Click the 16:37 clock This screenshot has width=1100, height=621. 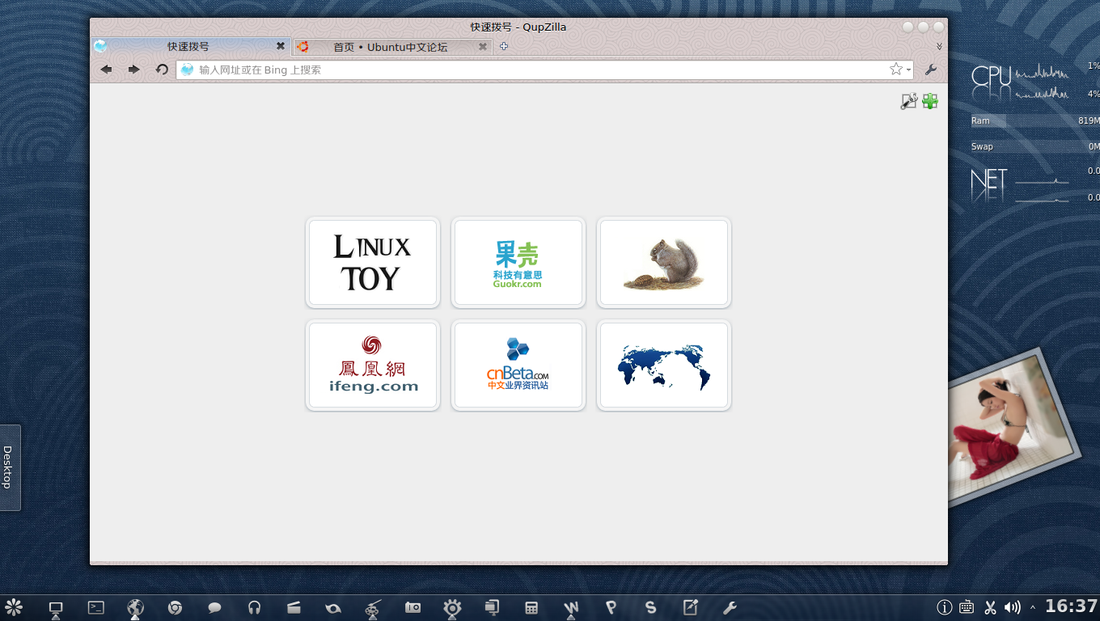tap(1071, 606)
